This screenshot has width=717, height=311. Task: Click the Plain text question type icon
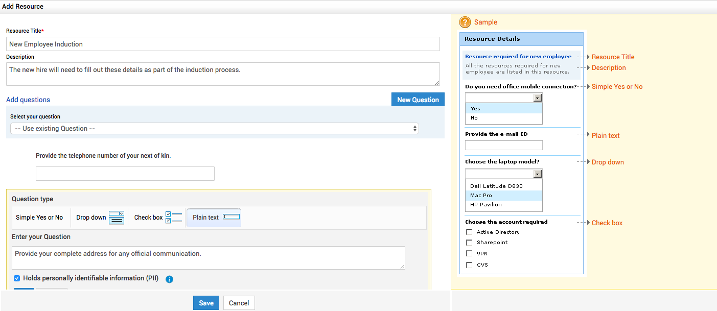click(232, 217)
